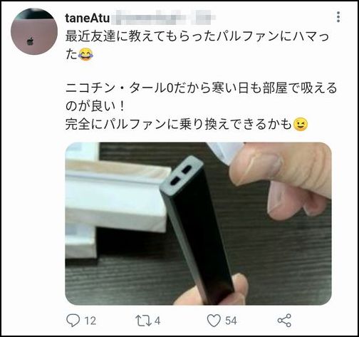Click the reply speech bubble icon
This screenshot has height=337, width=359.
(73, 321)
